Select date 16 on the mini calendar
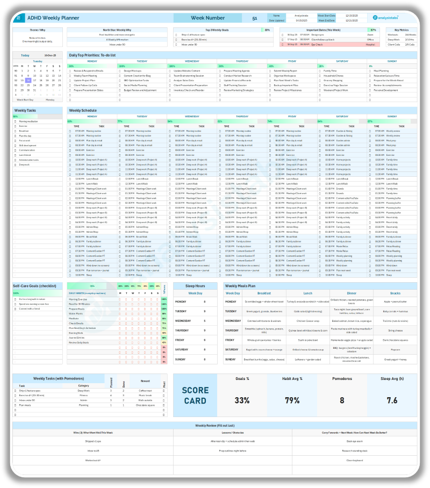 pos(28,81)
